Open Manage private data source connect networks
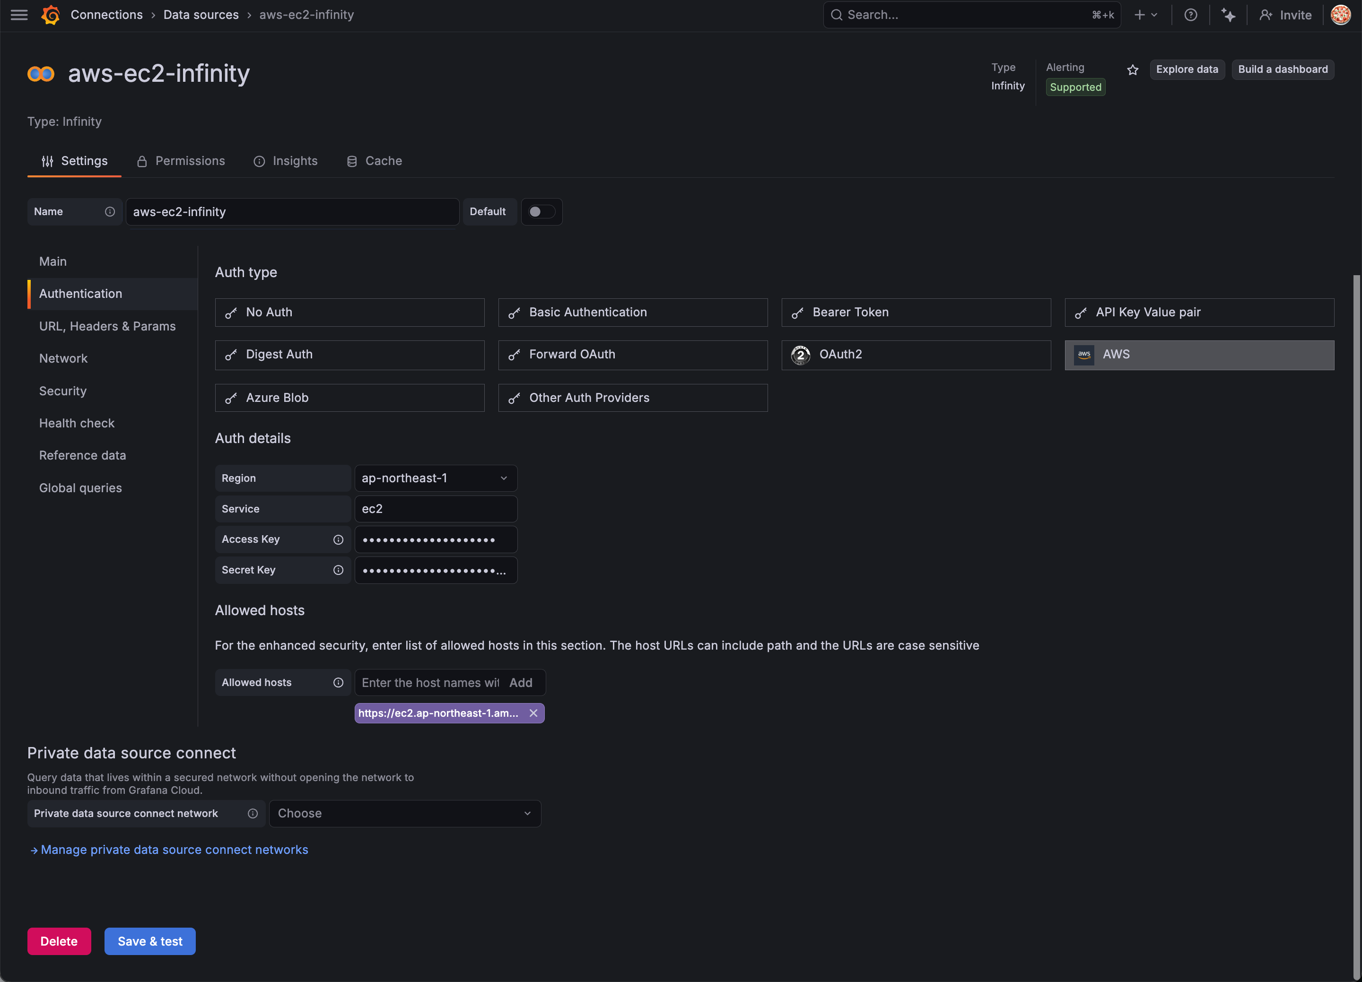Viewport: 1362px width, 982px height. click(174, 849)
